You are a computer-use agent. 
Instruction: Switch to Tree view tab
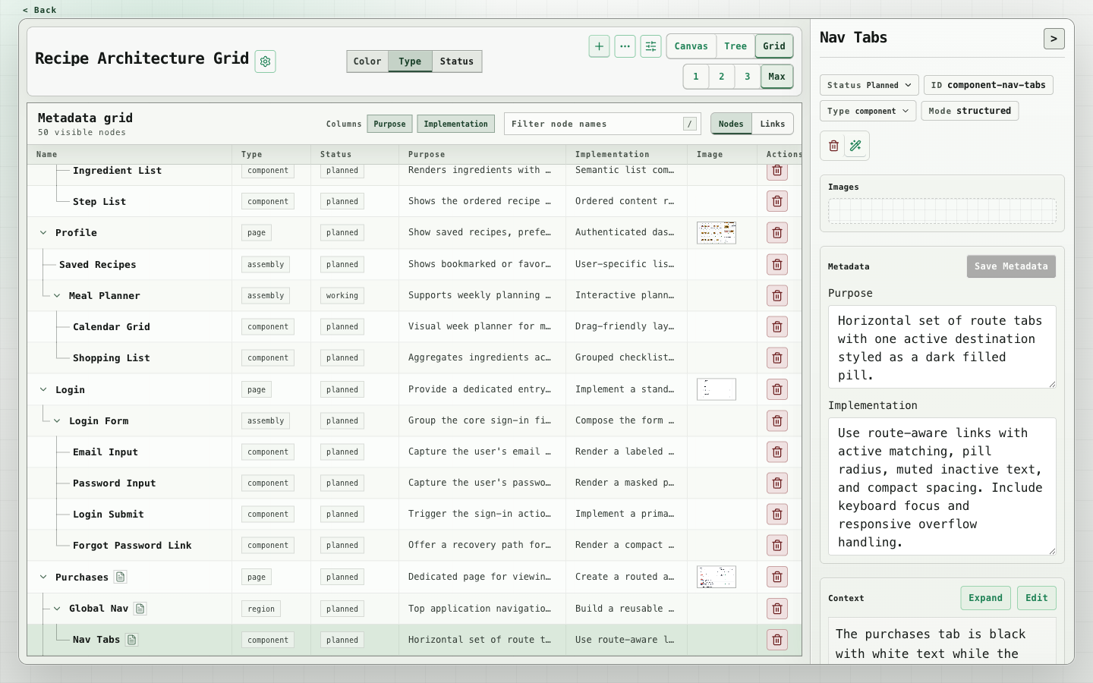tap(735, 46)
